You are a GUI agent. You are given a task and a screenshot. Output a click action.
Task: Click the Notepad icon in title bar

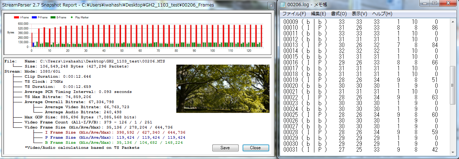point(283,4)
